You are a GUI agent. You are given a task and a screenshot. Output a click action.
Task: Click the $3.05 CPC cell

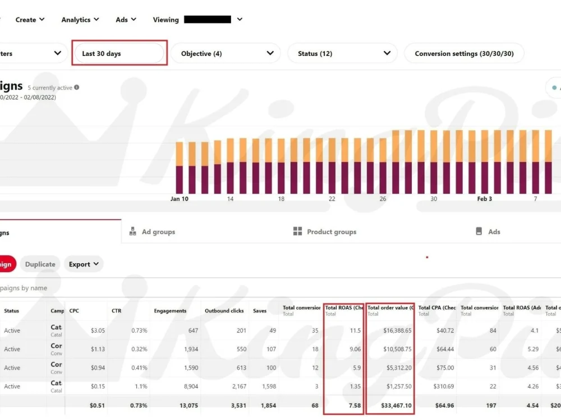(98, 331)
